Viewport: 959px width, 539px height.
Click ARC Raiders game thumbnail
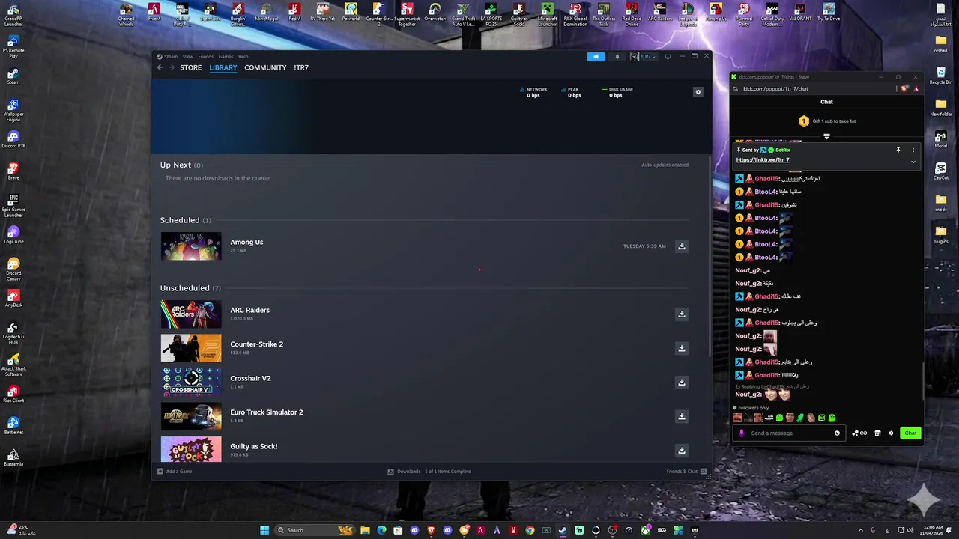coord(191,314)
